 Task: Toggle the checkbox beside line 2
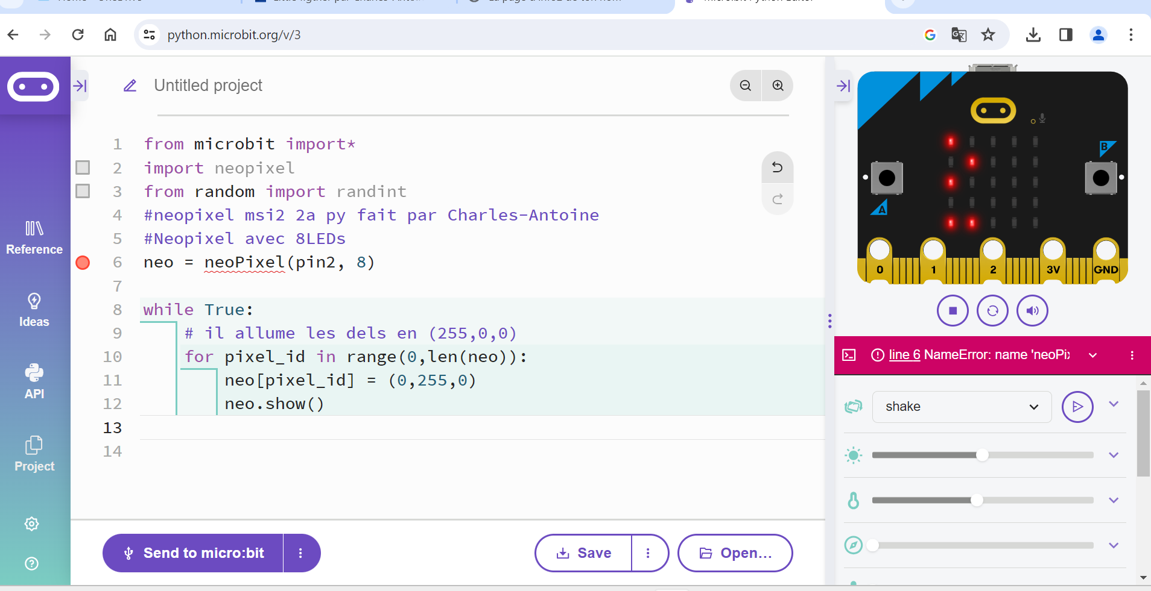click(83, 167)
